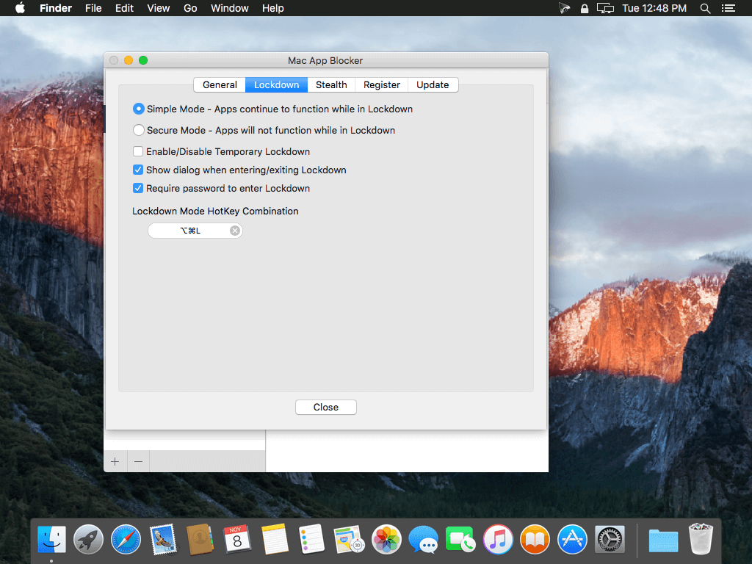Open Spotlight search magnifier in menu bar
Image resolution: width=752 pixels, height=564 pixels.
[705, 8]
